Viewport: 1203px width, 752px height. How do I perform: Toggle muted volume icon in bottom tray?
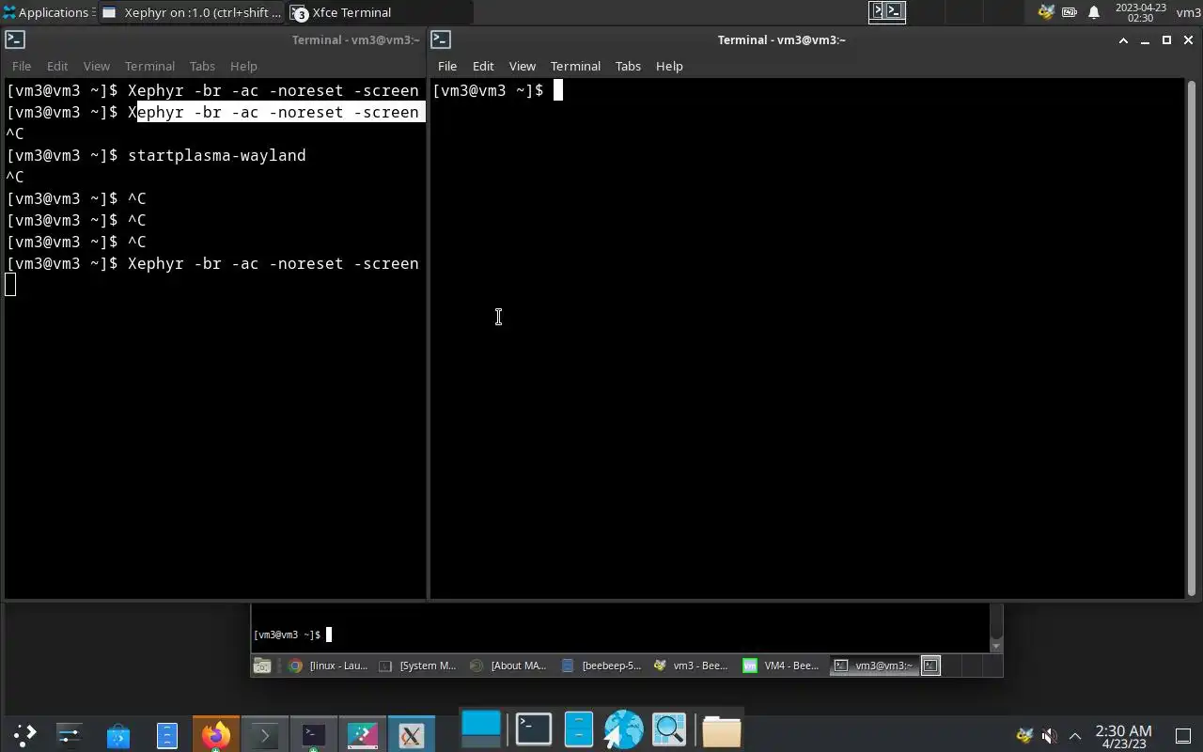[1050, 735]
